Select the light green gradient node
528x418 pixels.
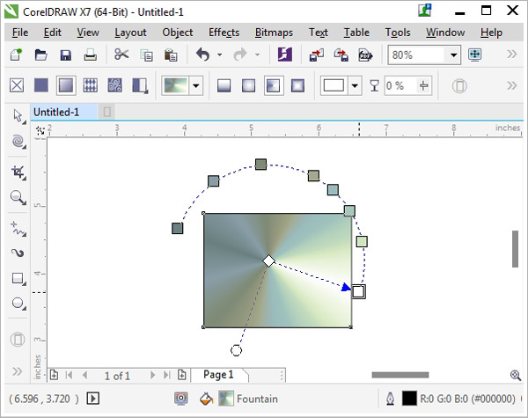362,241
